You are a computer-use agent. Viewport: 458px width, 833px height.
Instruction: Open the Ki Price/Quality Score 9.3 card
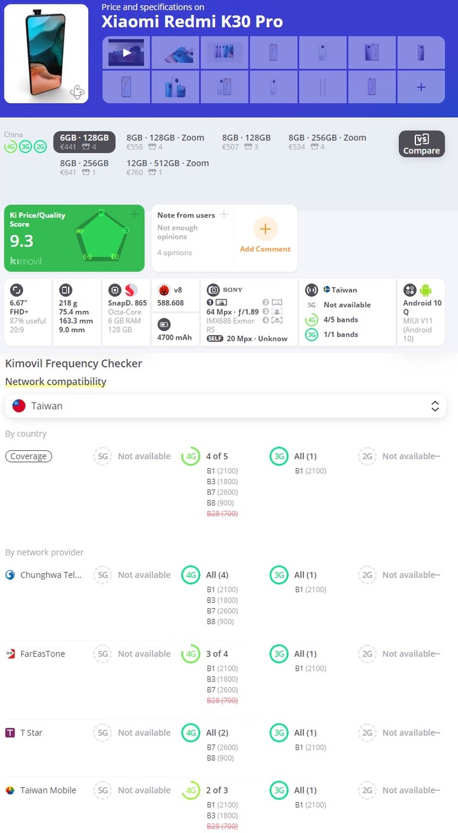(74, 238)
